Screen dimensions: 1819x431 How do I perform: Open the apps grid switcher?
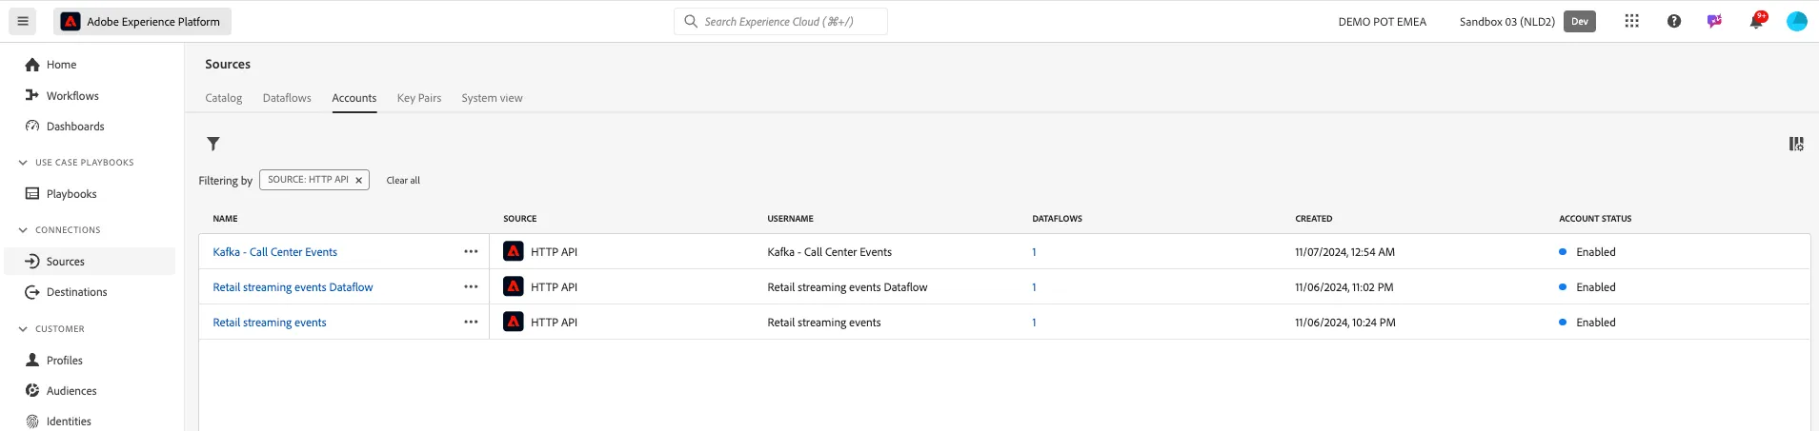[1631, 21]
